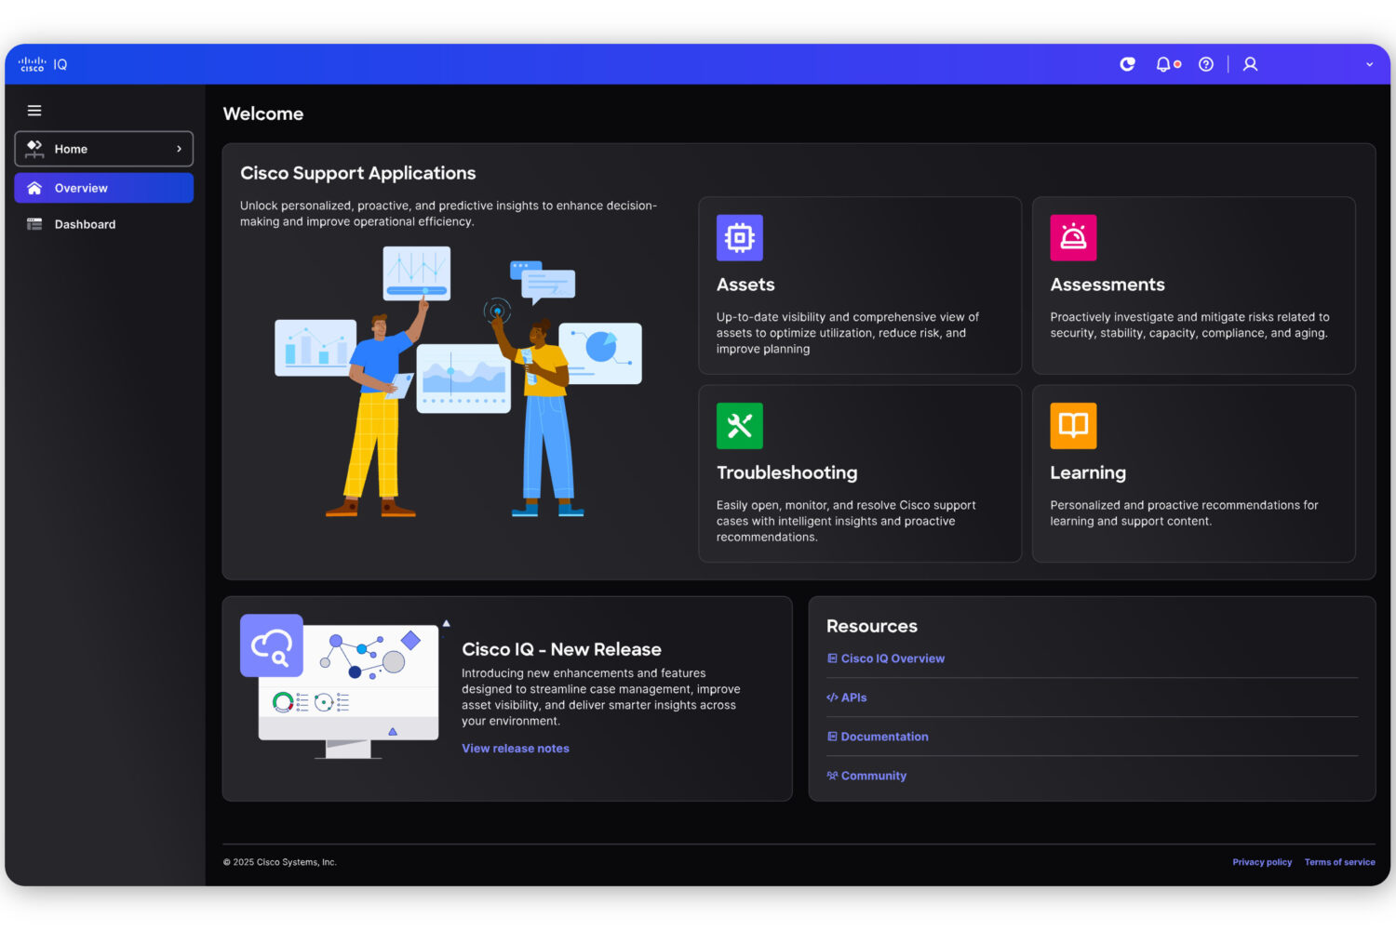Click the Cisco IQ logo in the header
The width and height of the screenshot is (1396, 930).
tap(42, 63)
